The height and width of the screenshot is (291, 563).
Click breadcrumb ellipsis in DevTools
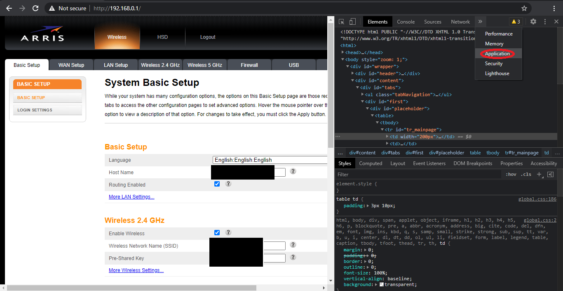coord(340,153)
